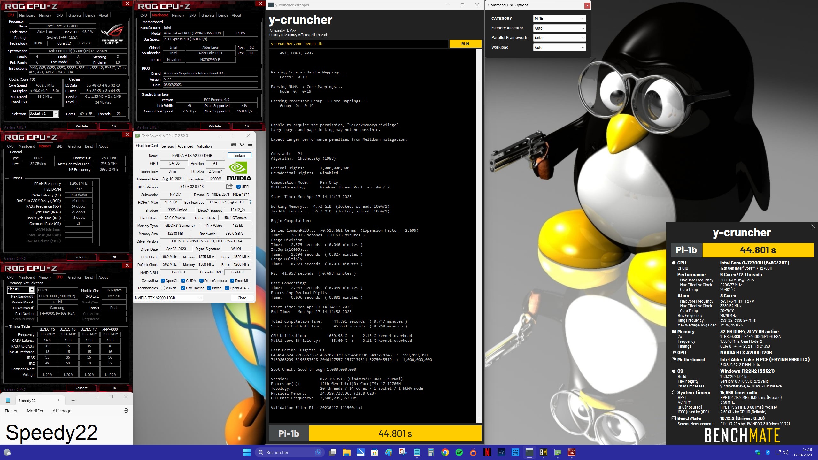Open Microsoft Store from the taskbar
This screenshot has height=460, width=818.
pyautogui.click(x=374, y=452)
